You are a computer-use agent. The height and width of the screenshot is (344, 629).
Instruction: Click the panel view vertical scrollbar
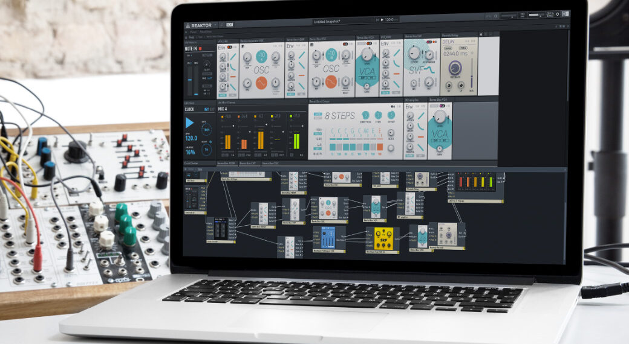click(568, 66)
